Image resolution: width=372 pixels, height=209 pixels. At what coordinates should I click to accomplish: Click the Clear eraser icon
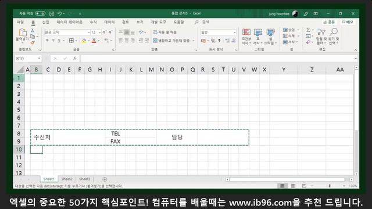click(308, 42)
